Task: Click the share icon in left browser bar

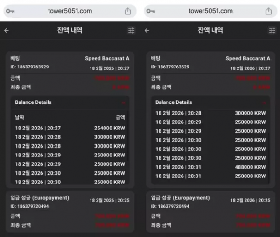Action: [128, 11]
